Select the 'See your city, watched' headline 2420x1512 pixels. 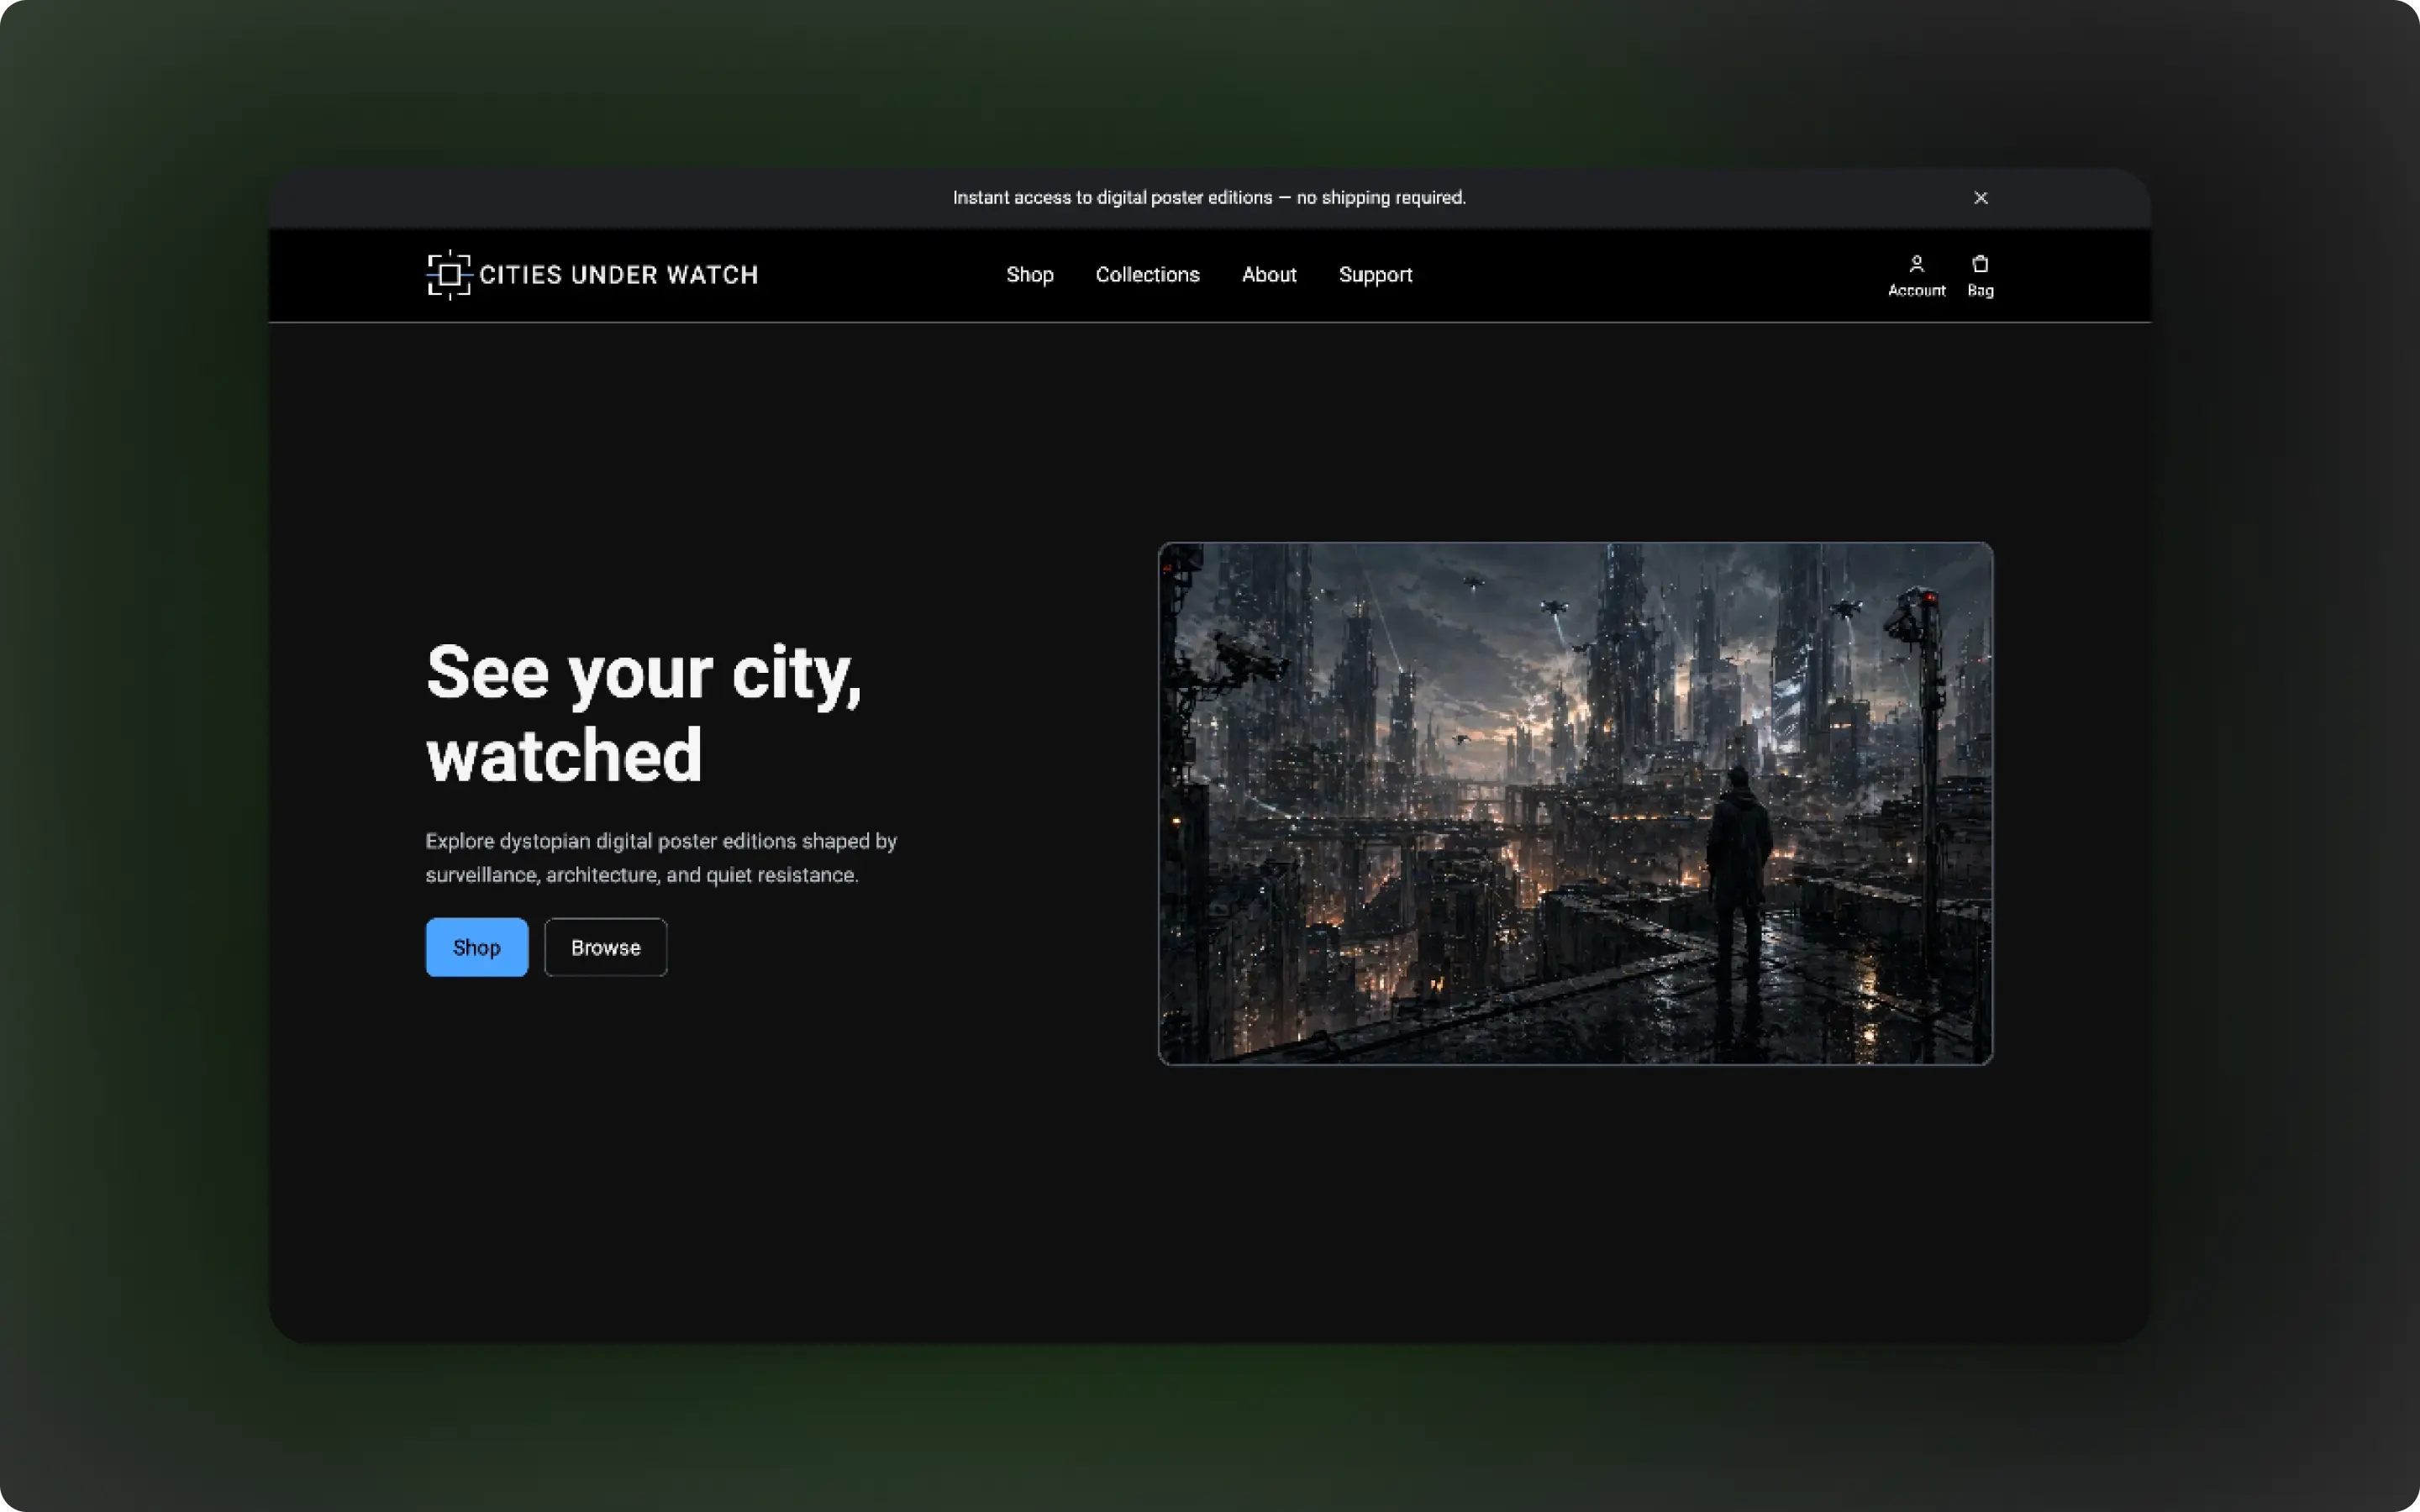point(643,713)
